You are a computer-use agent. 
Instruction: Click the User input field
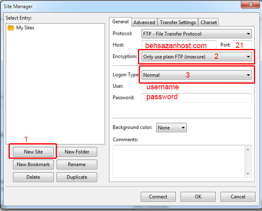pyautogui.click(x=196, y=87)
